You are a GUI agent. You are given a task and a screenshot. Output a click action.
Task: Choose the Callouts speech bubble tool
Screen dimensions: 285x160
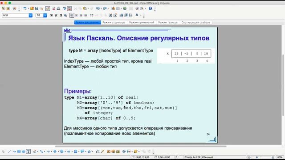[82, 152]
